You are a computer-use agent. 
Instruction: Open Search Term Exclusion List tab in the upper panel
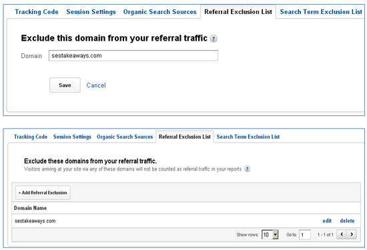(321, 12)
